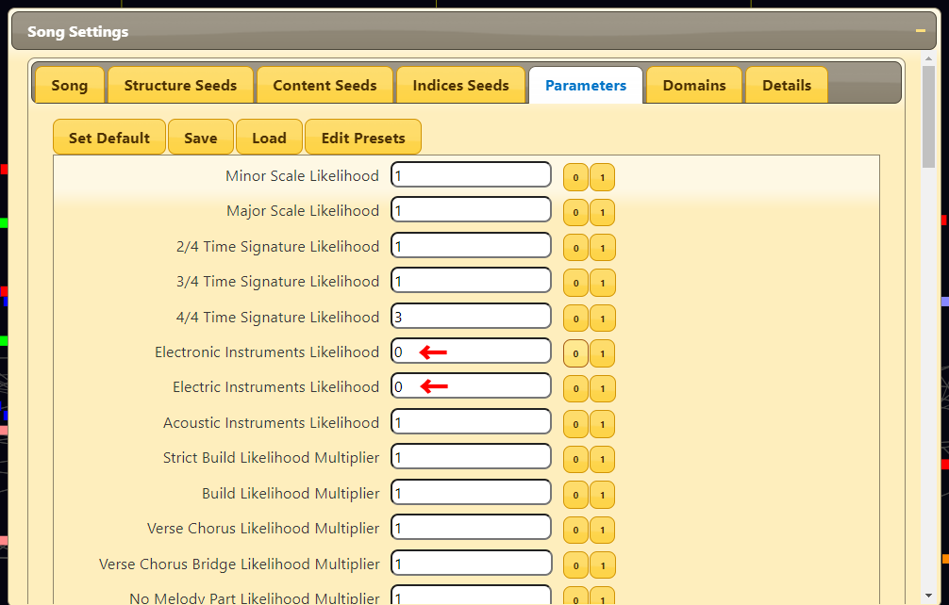
Task: Collapse the Song Settings panel
Action: [920, 31]
